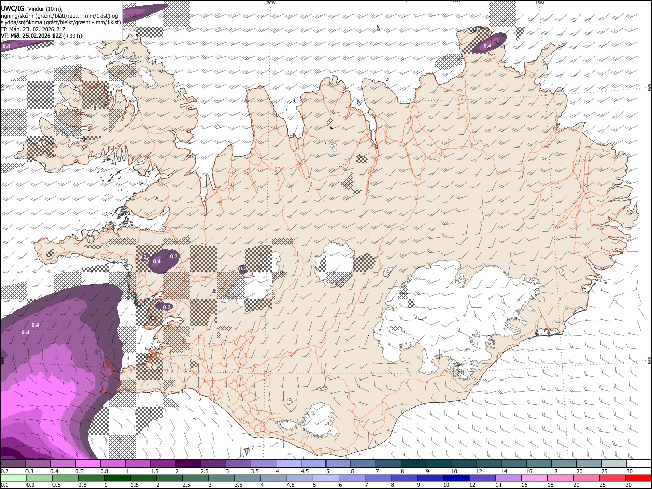Select the light gray upper swatch at 25
Image resolution: width=652 pixels, height=489 pixels.
point(614,464)
